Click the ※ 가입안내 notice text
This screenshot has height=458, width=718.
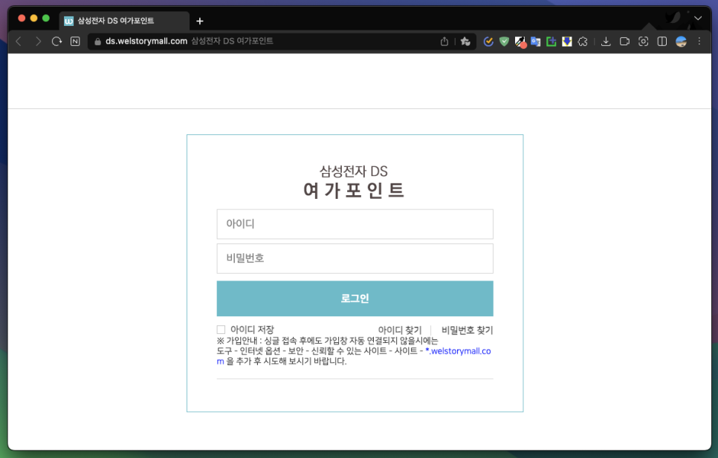[327, 341]
